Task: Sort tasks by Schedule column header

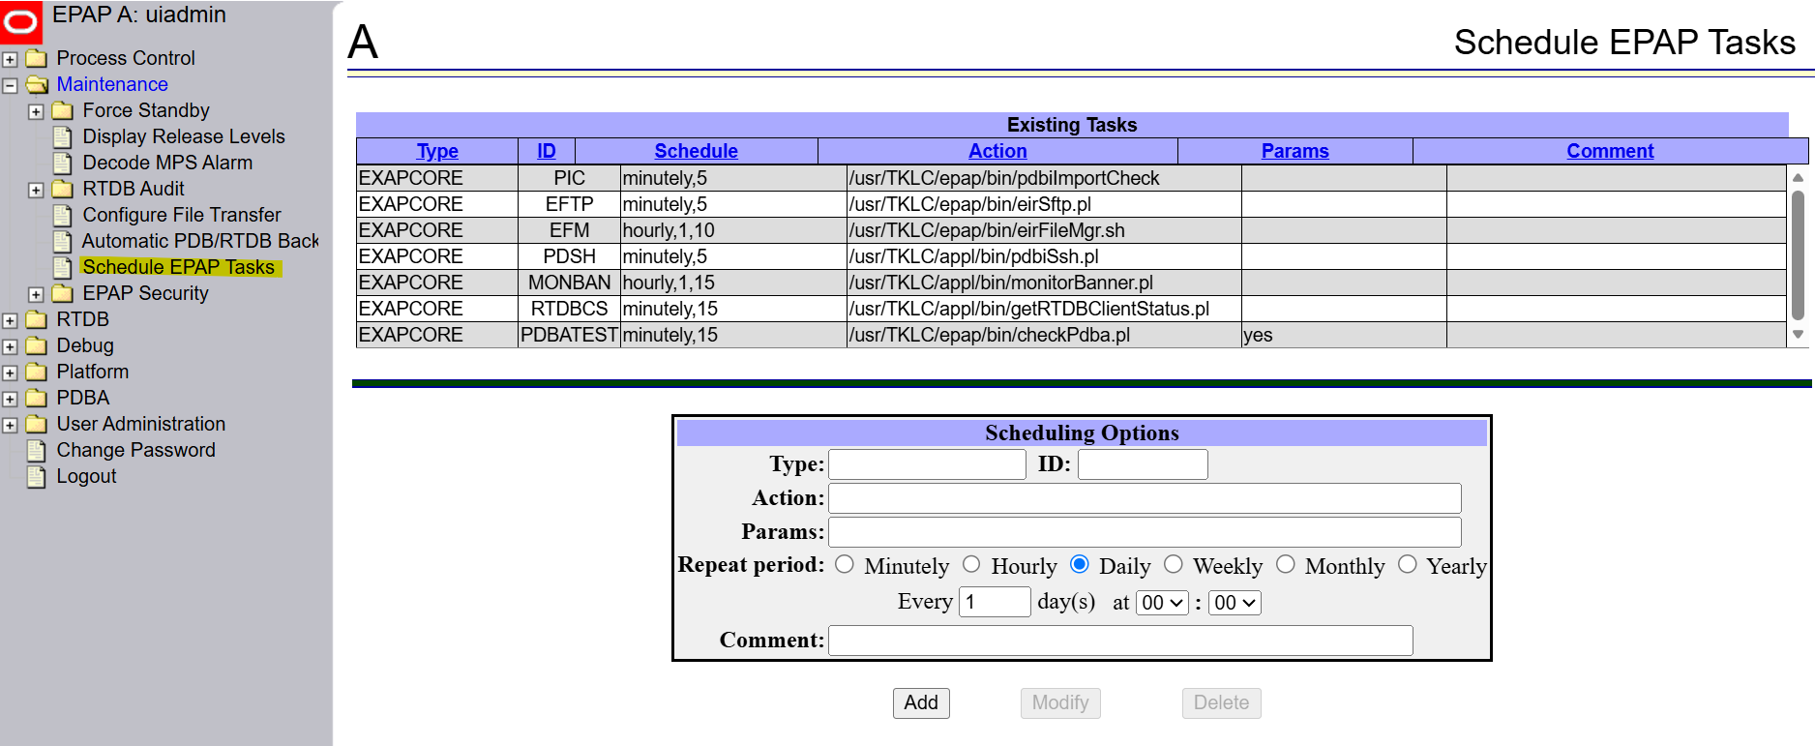Action: tap(696, 151)
